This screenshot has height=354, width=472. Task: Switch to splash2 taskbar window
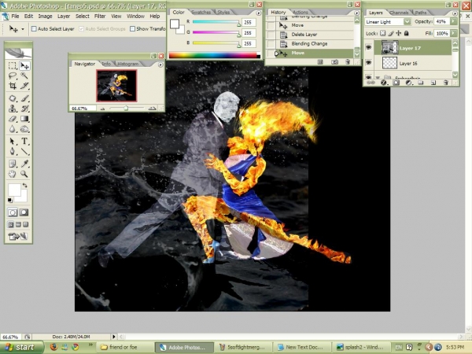point(361,347)
